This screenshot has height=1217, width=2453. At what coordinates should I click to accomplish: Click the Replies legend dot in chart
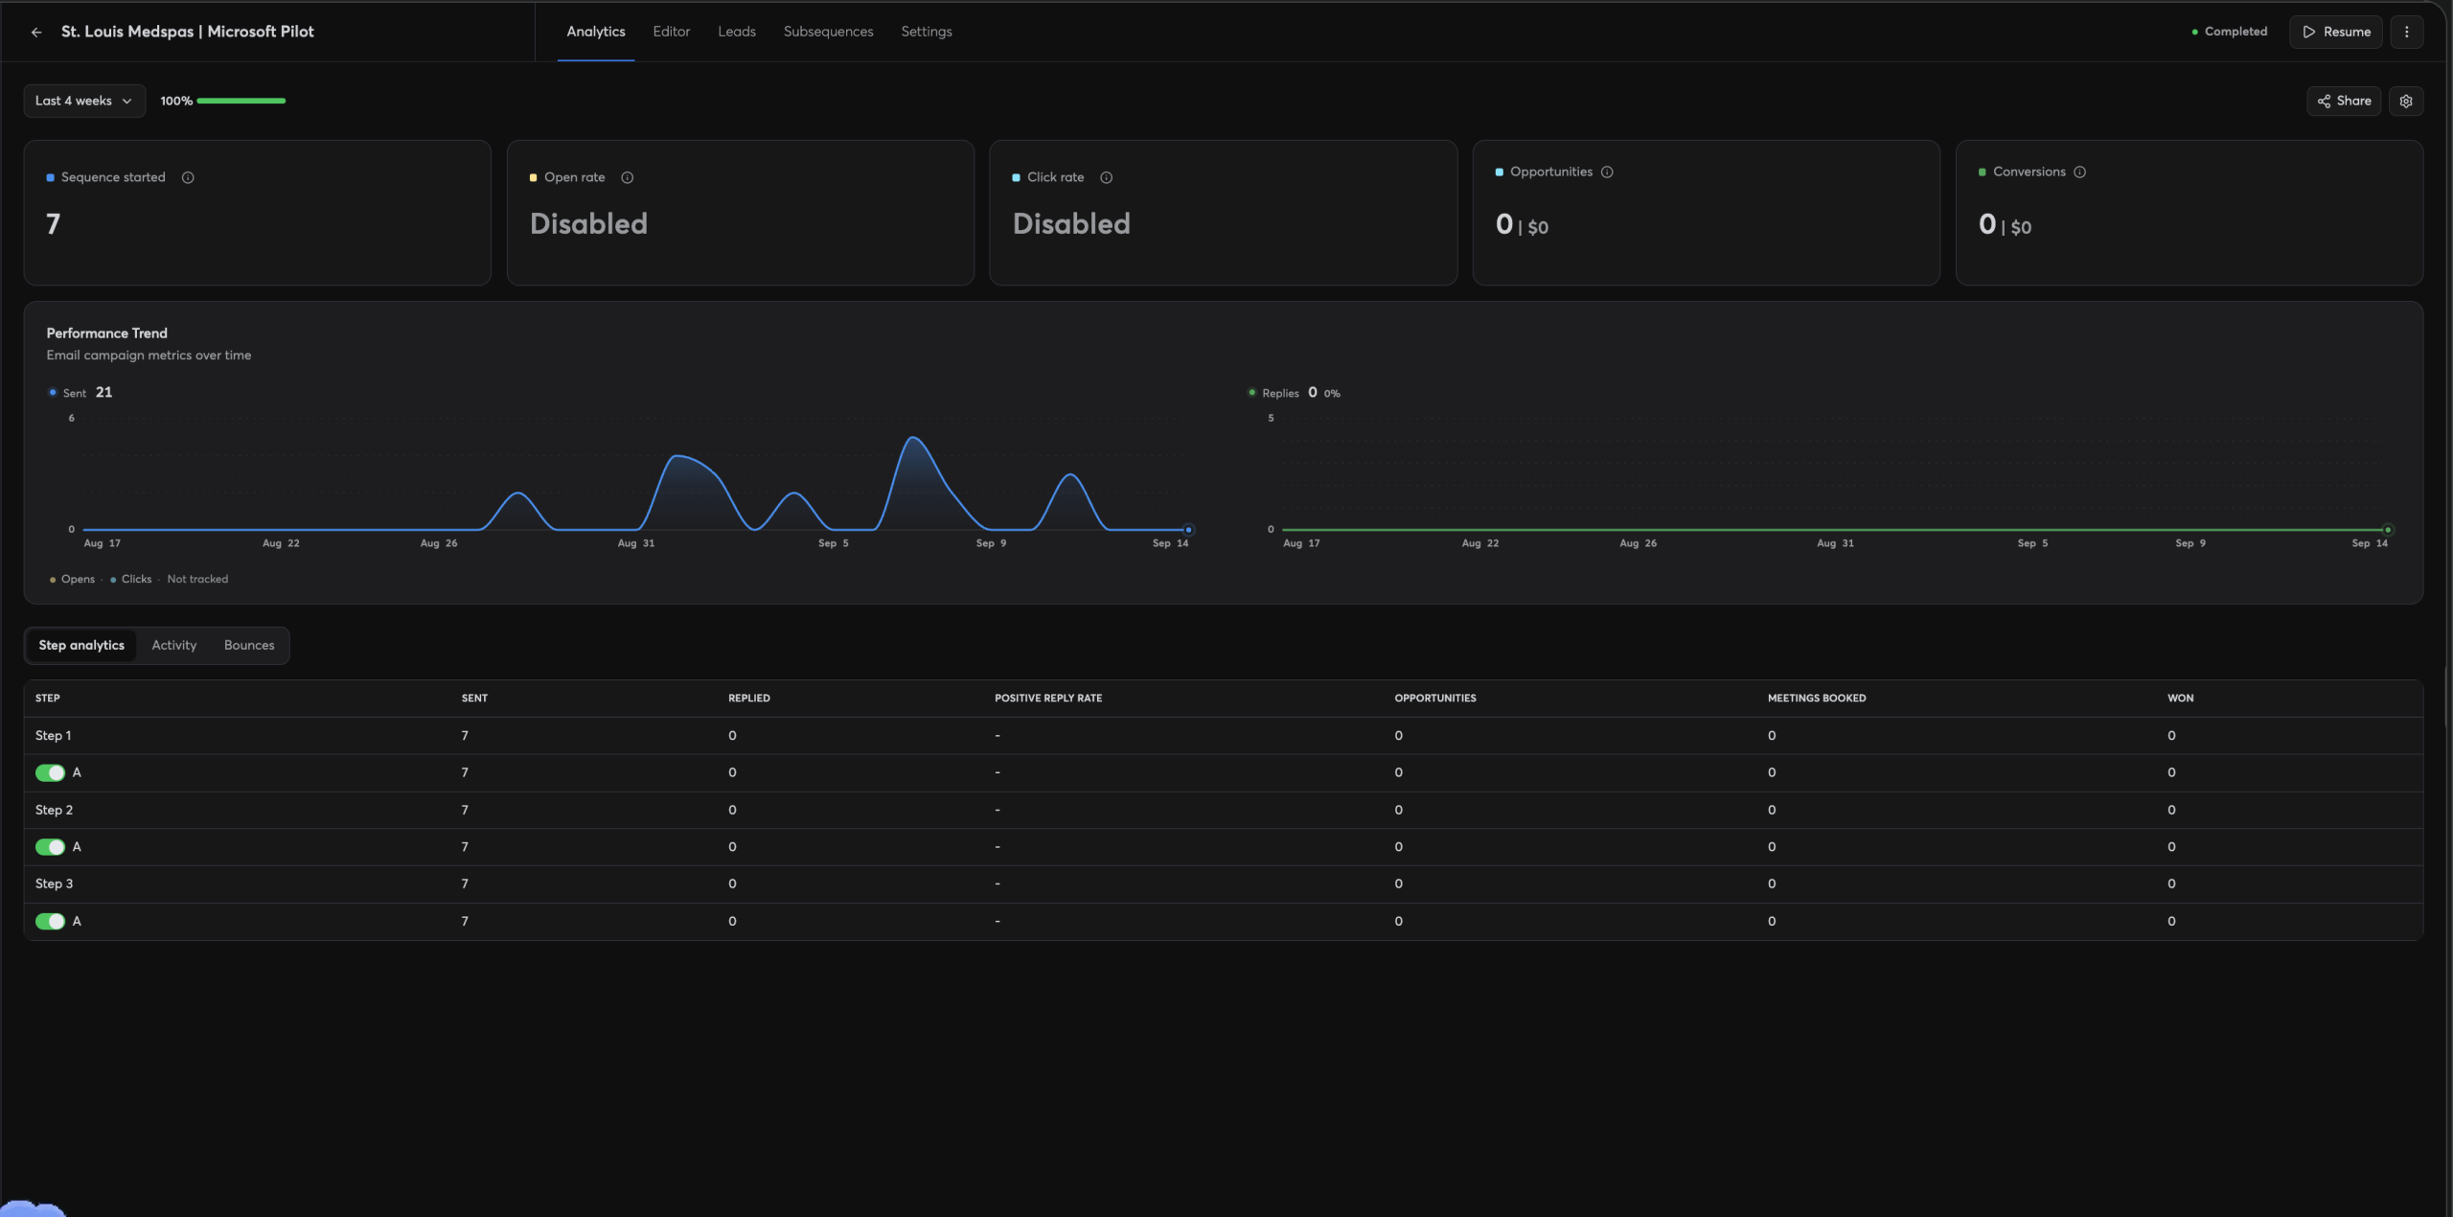click(x=1251, y=393)
